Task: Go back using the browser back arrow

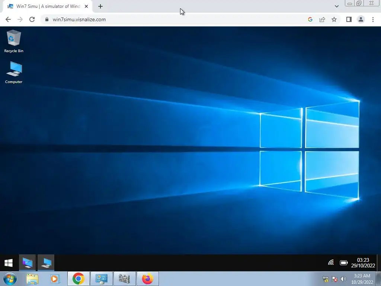Action: coord(8,19)
